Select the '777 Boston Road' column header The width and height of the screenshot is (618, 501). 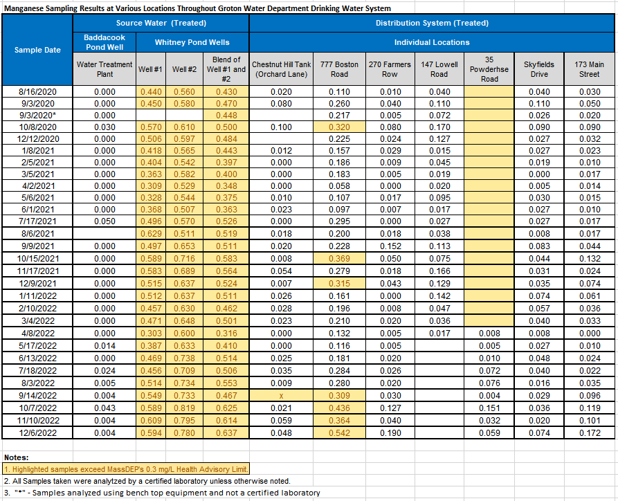[x=339, y=69]
